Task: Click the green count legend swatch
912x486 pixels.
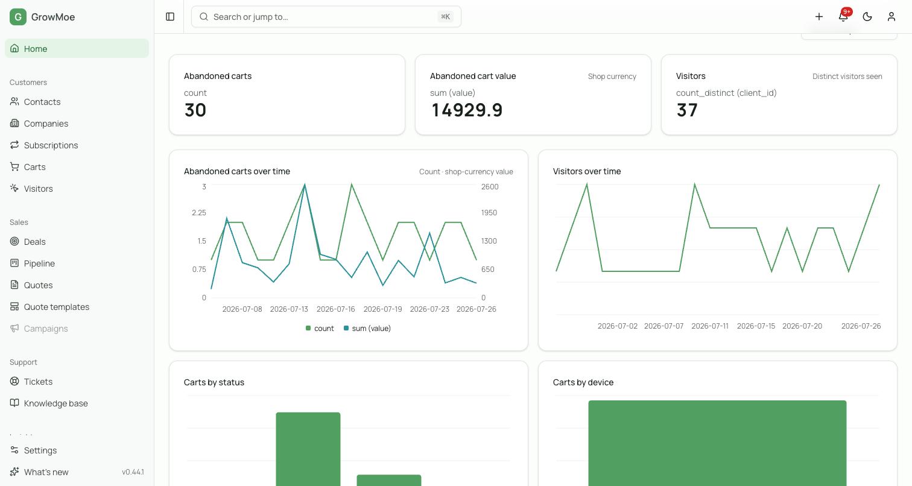Action: tap(308, 329)
